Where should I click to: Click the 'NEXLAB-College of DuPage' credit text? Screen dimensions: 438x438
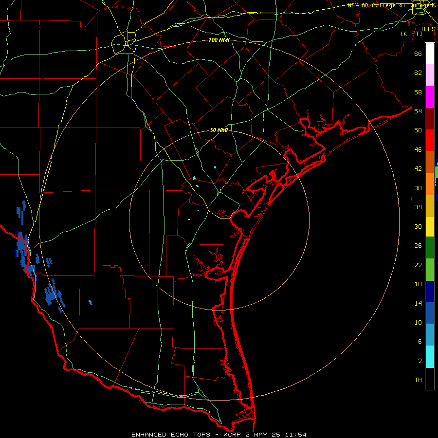click(391, 5)
